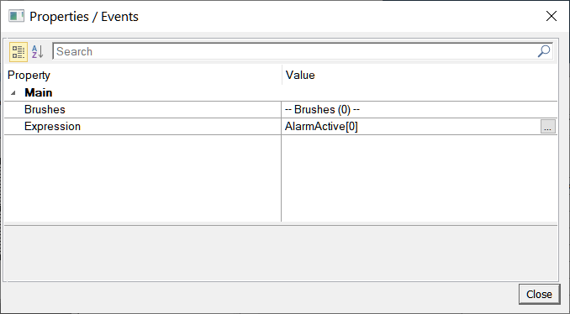Screen dimensions: 570x314
Task: Select the Brushes property row
Action: pyautogui.click(x=280, y=110)
